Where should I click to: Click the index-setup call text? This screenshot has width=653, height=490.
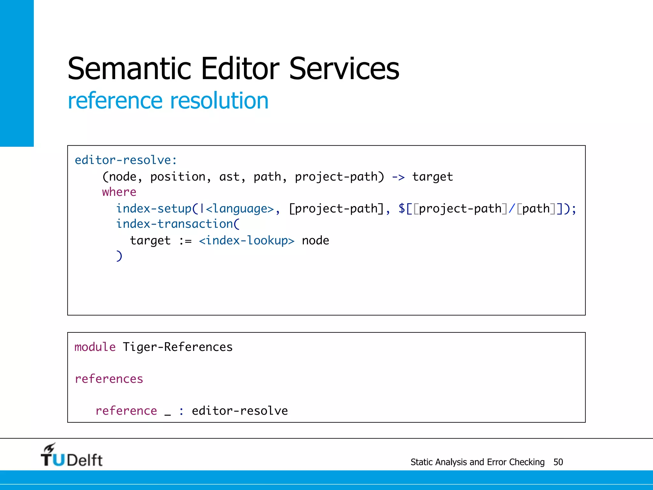pyautogui.click(x=154, y=209)
